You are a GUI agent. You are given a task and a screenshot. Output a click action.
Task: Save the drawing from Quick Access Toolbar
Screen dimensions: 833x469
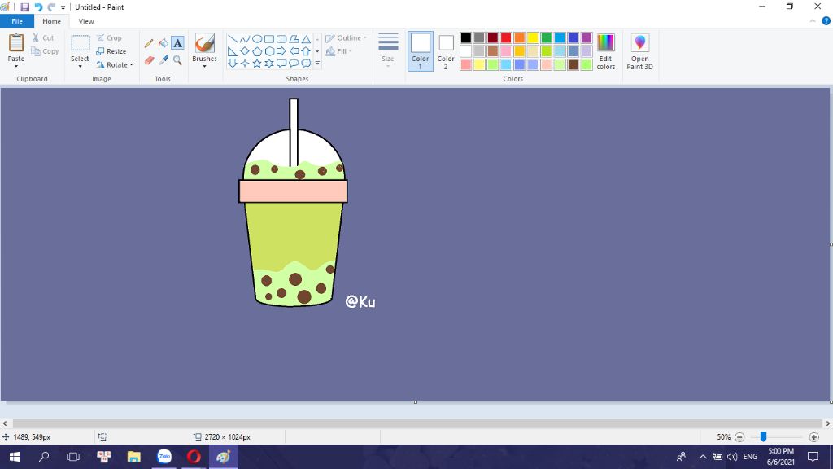[x=24, y=7]
